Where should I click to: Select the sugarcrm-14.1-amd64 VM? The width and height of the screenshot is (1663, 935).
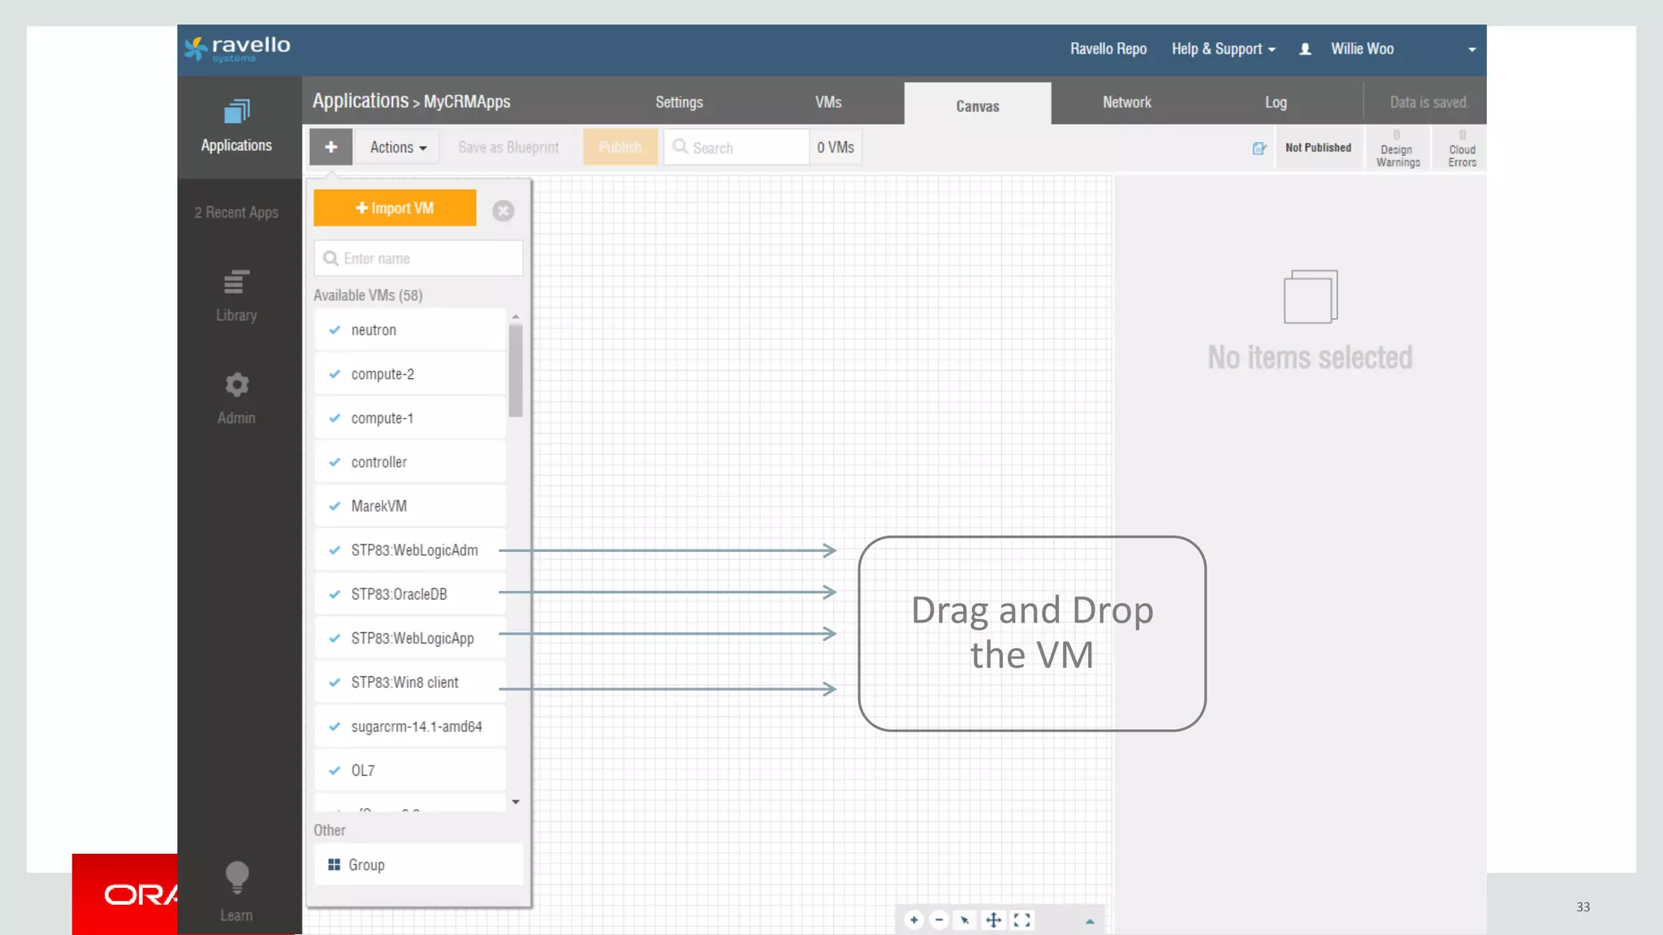tap(410, 726)
